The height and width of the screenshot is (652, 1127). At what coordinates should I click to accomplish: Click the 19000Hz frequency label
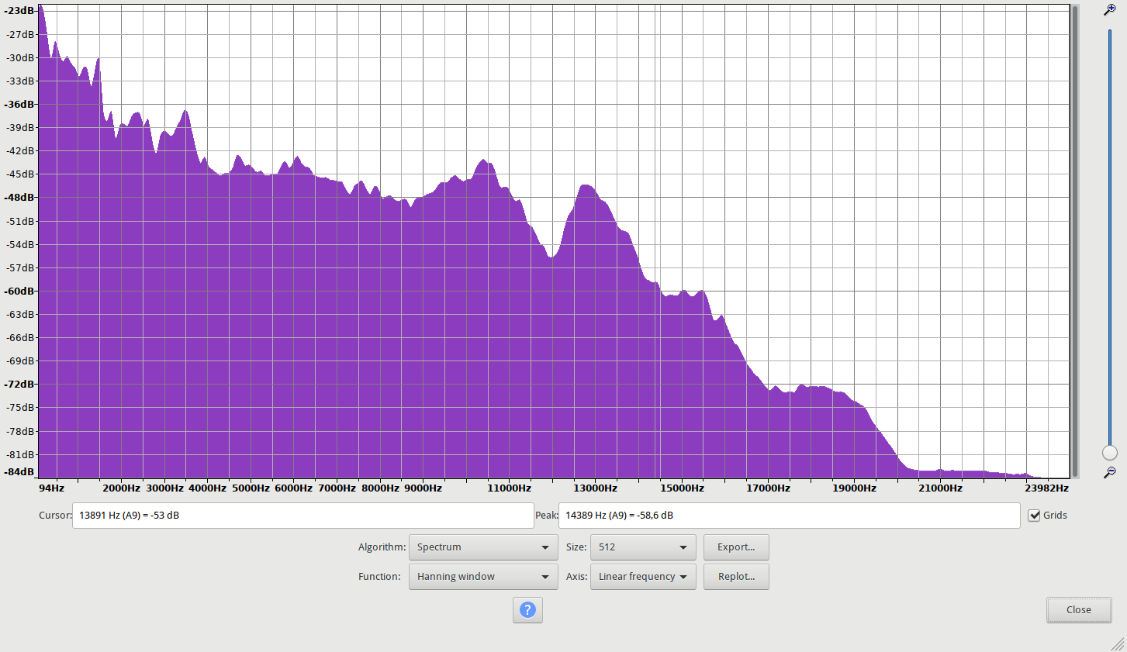(x=855, y=488)
